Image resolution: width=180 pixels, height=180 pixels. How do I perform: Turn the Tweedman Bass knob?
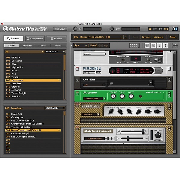pos(129,111)
